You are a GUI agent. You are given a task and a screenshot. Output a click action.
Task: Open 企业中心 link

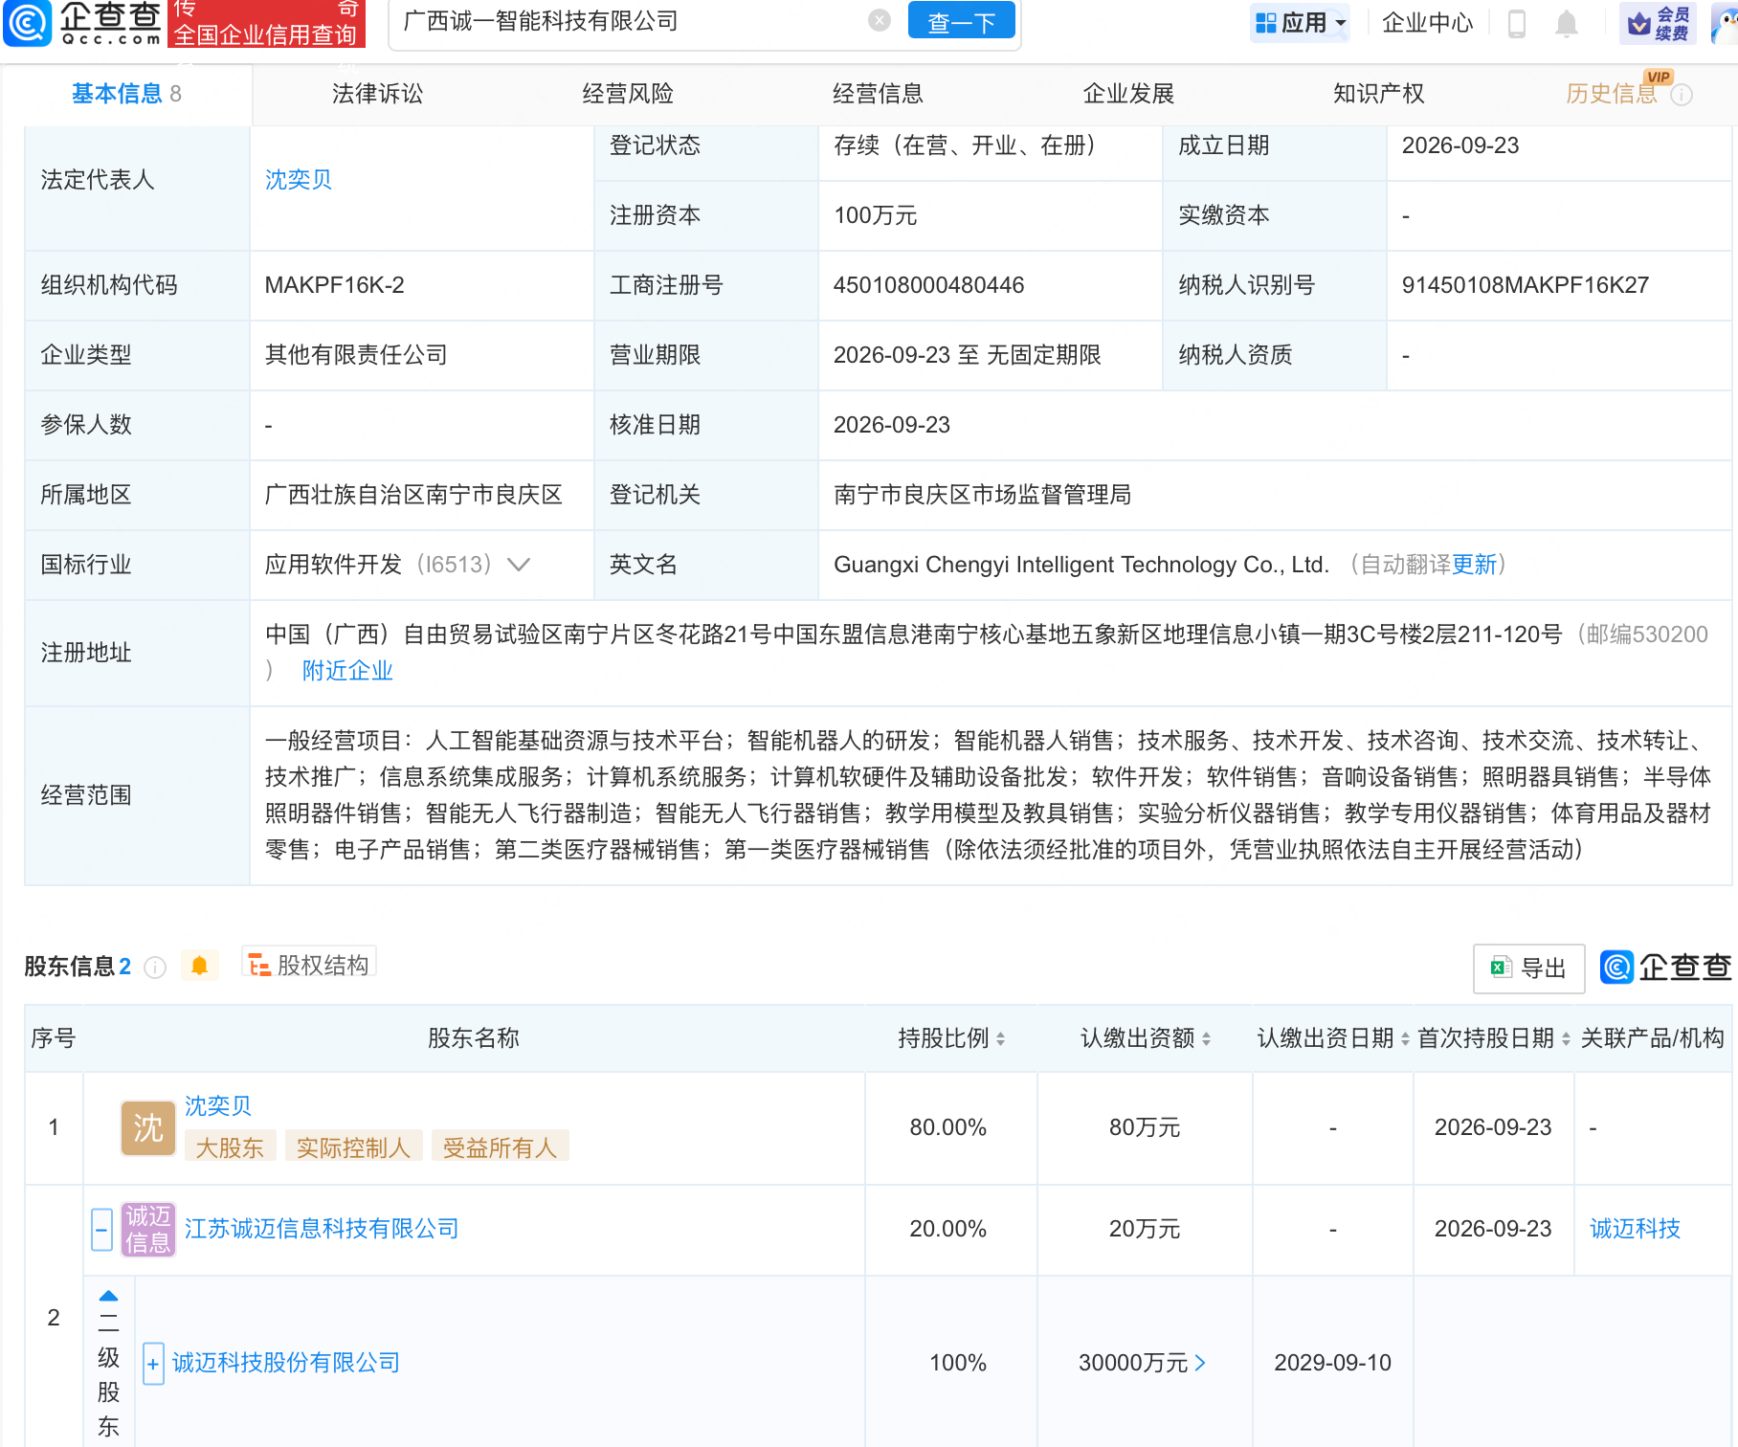pos(1427,23)
